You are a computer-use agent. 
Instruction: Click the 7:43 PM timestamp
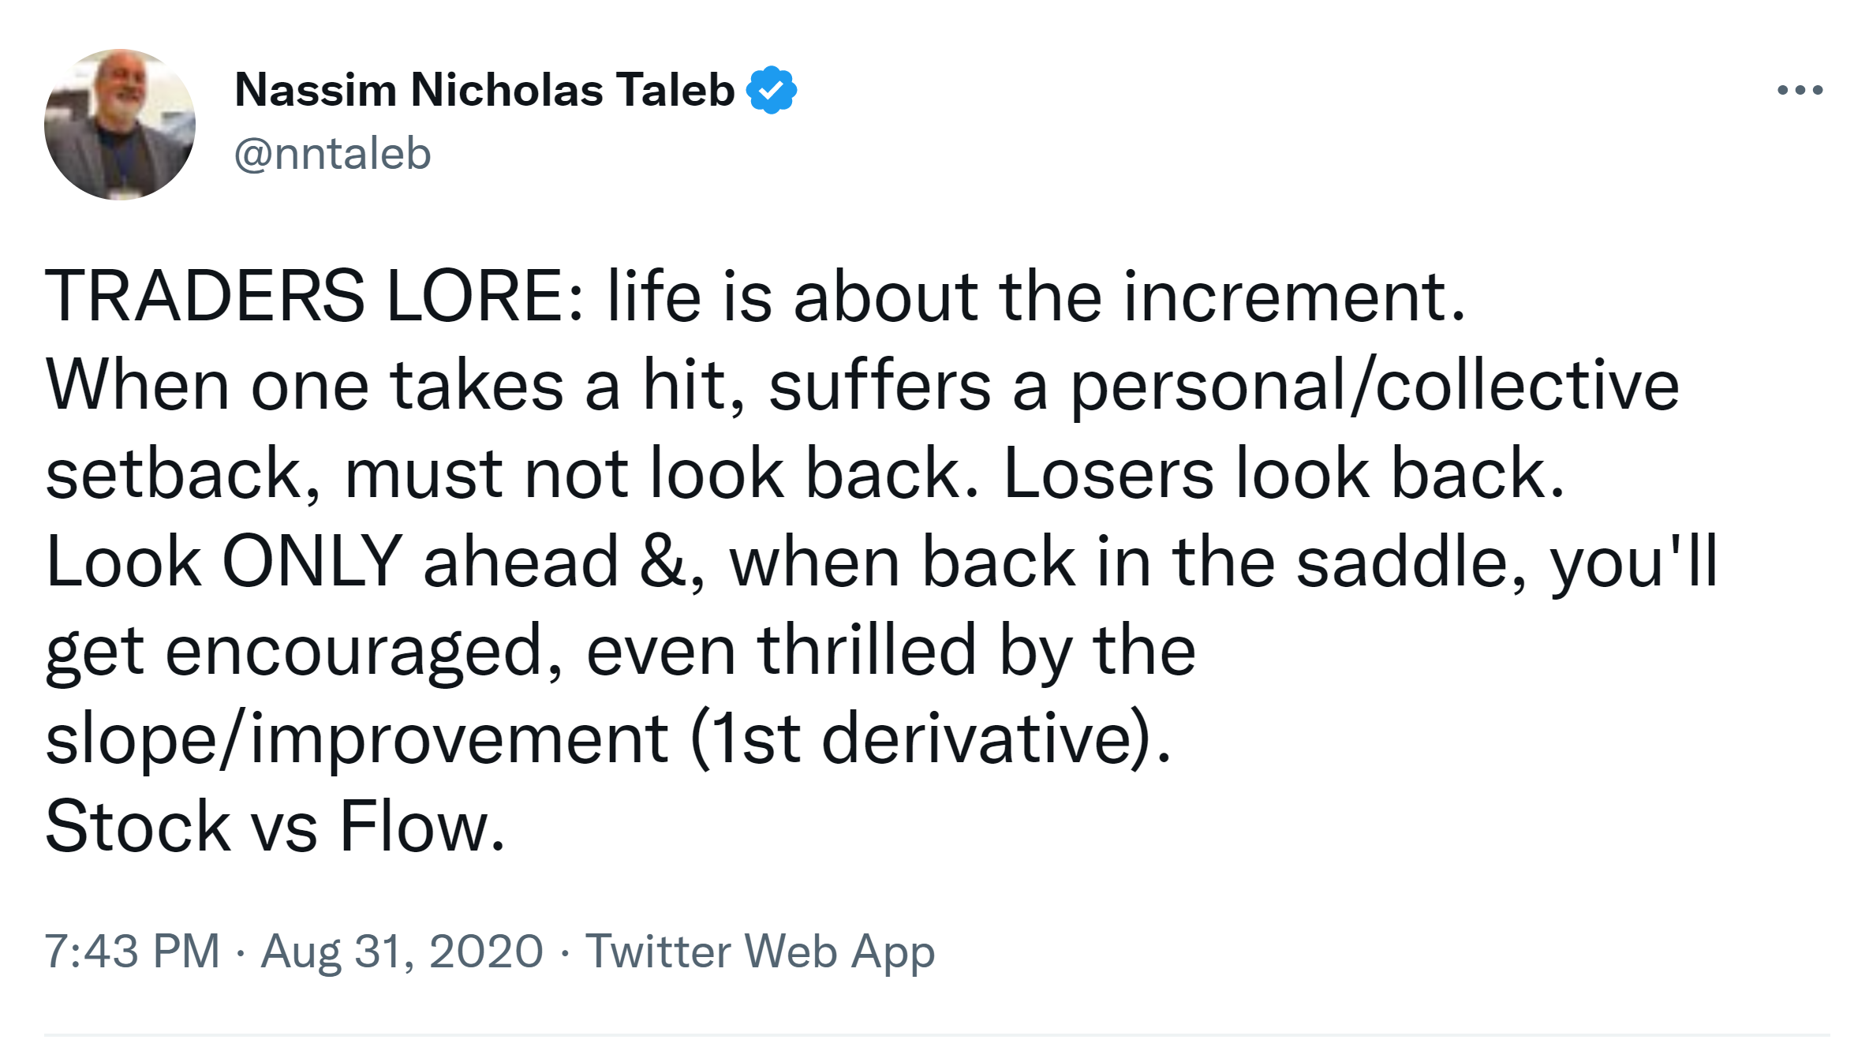pyautogui.click(x=132, y=951)
